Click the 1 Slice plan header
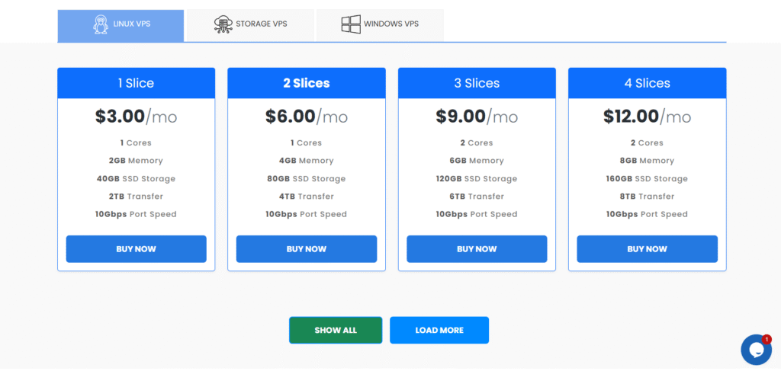The image size is (781, 371). tap(136, 83)
